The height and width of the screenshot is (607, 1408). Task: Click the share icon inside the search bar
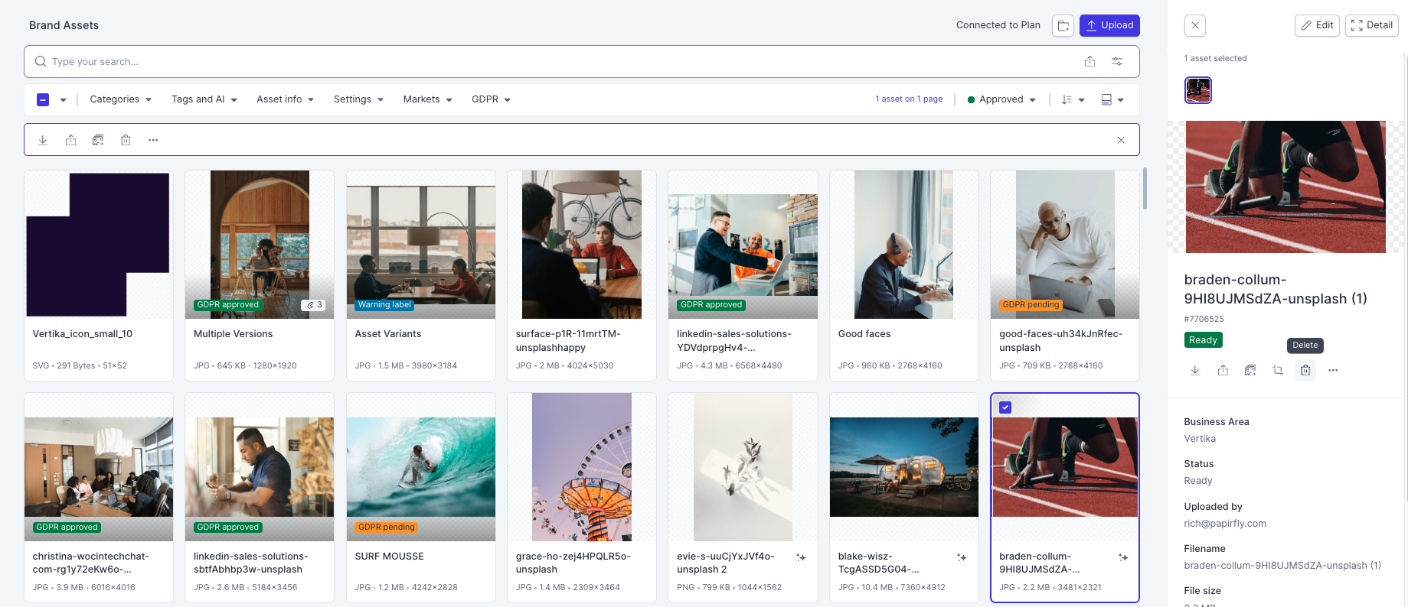coord(1089,61)
